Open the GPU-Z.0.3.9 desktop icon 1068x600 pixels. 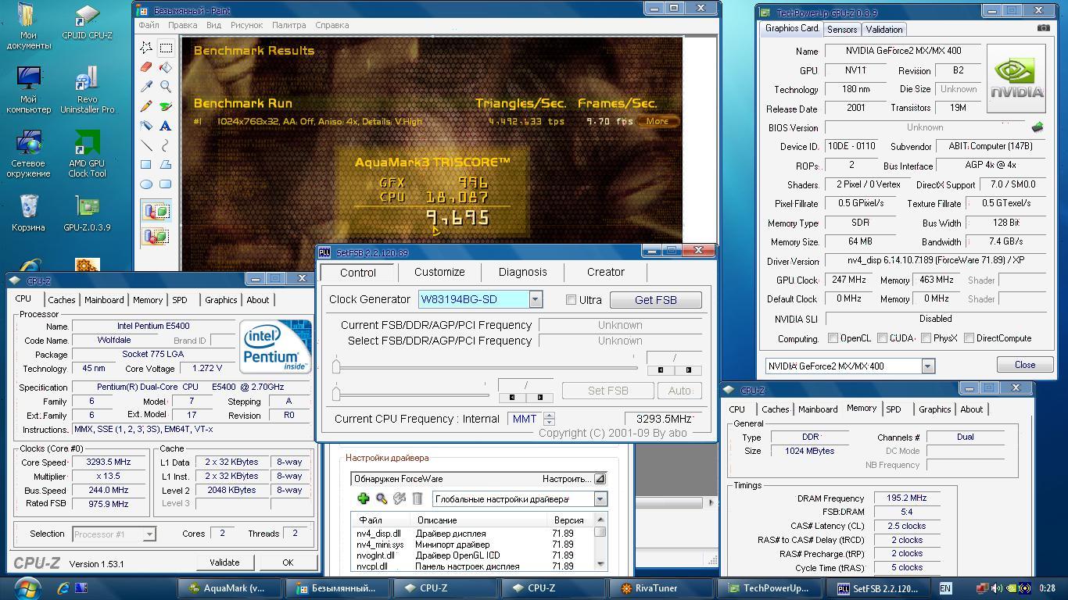coord(87,212)
